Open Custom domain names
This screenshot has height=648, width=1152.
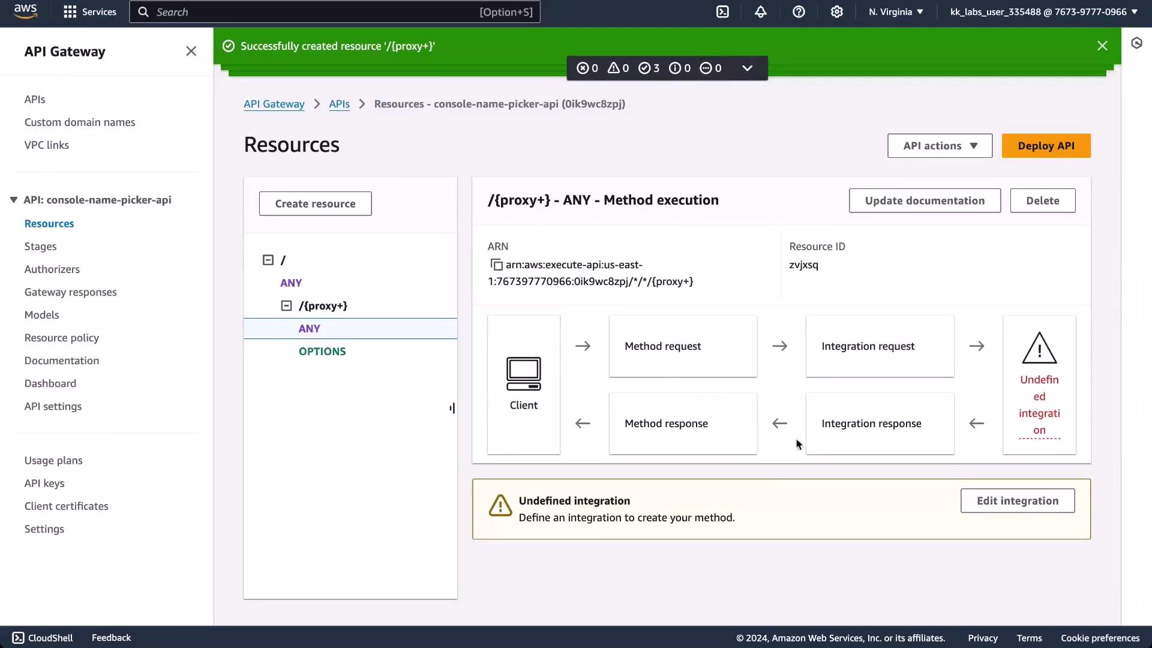(x=80, y=122)
